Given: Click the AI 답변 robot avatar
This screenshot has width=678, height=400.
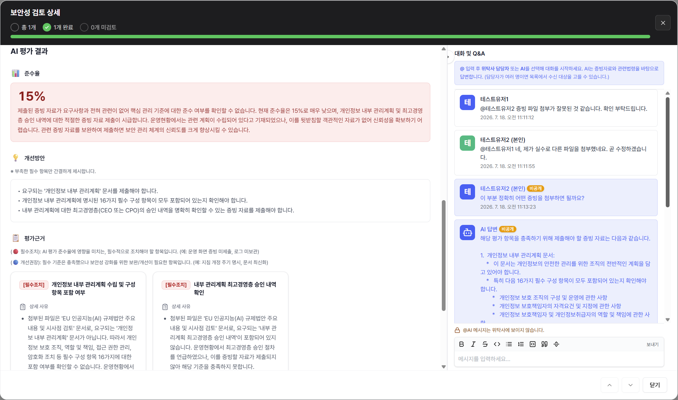Looking at the screenshot, I should click(x=467, y=232).
